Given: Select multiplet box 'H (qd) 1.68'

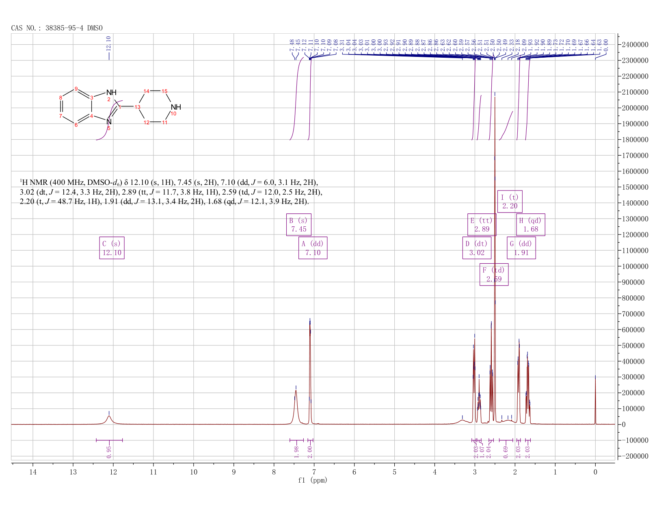Looking at the screenshot, I should (531, 225).
